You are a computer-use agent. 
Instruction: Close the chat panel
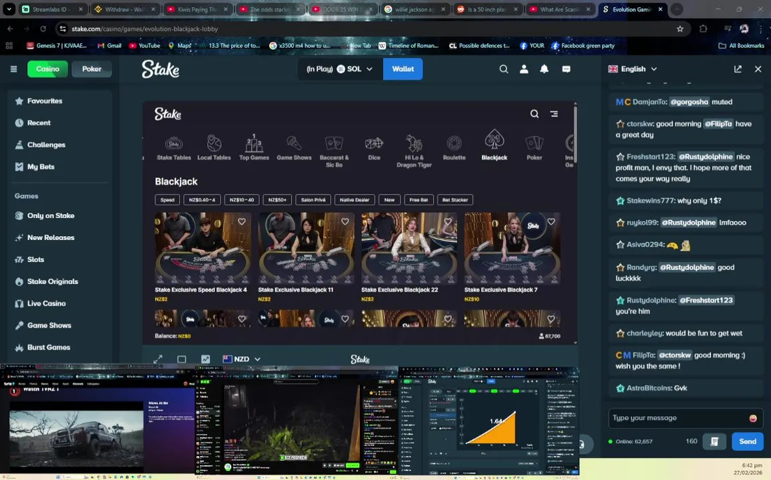(758, 69)
